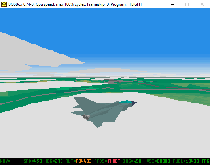Close the DOSBox window
210x165 pixels.
pos(202,4)
